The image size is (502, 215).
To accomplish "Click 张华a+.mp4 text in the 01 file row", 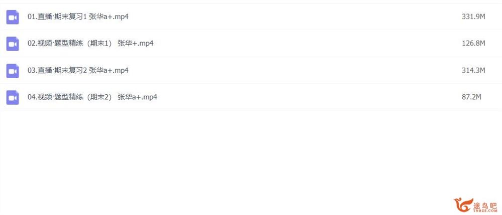I will pos(108,17).
